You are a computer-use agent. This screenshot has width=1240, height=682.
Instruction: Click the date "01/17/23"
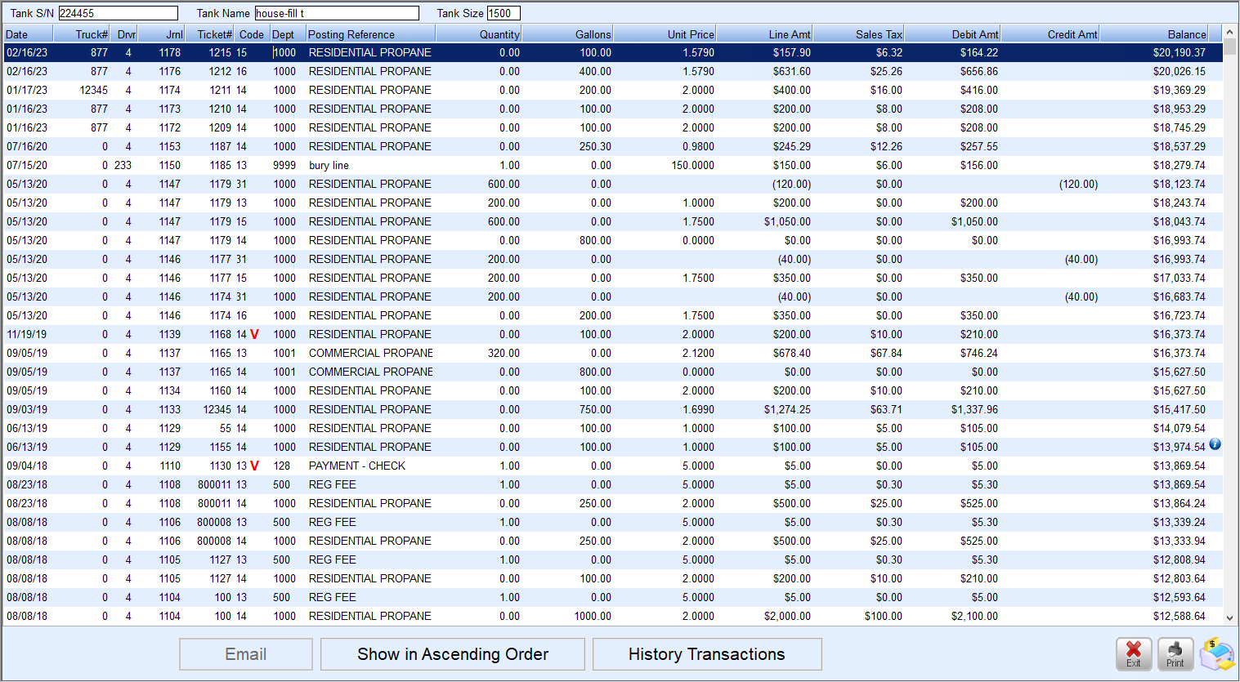(27, 90)
